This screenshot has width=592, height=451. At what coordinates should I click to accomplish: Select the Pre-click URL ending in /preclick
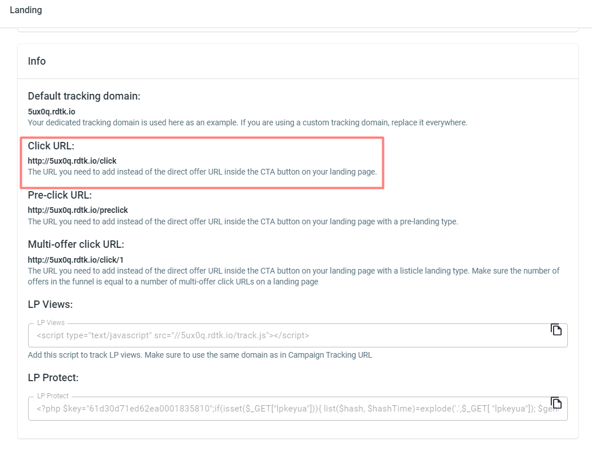point(78,210)
